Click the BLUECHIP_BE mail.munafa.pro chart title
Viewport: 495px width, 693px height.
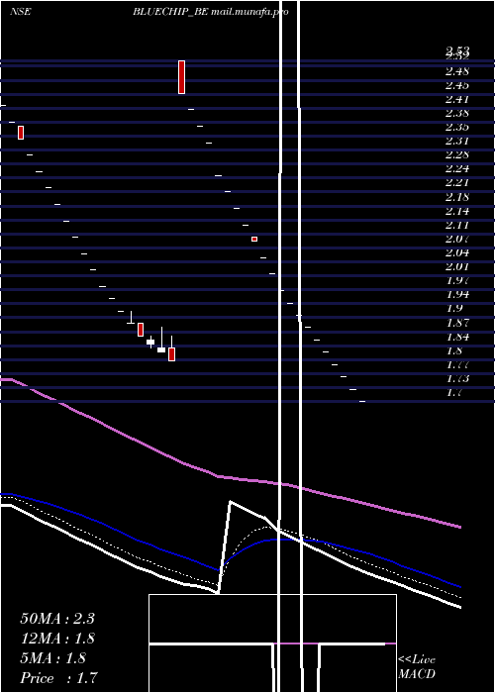click(x=211, y=12)
